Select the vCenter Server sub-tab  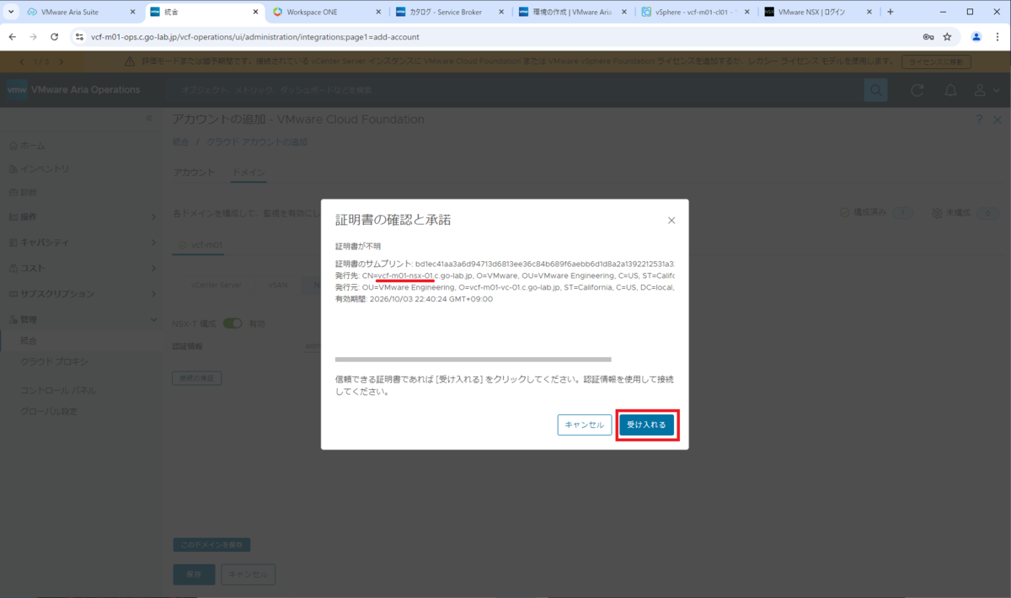point(216,285)
